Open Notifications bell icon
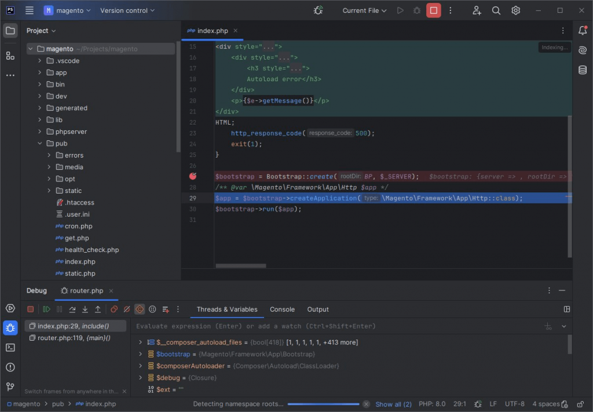593x412 pixels. click(583, 31)
